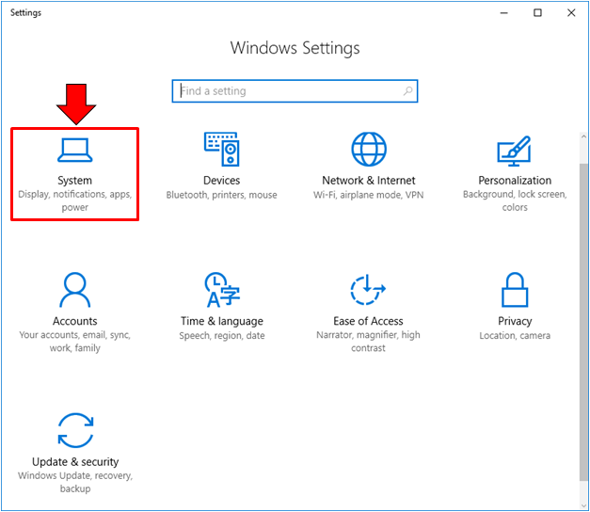Click the Ease of Access dashed-circle icon

coord(368,291)
